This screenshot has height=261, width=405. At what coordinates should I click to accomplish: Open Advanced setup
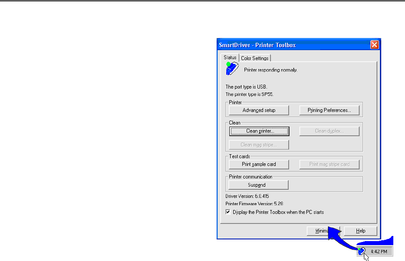[x=259, y=110]
